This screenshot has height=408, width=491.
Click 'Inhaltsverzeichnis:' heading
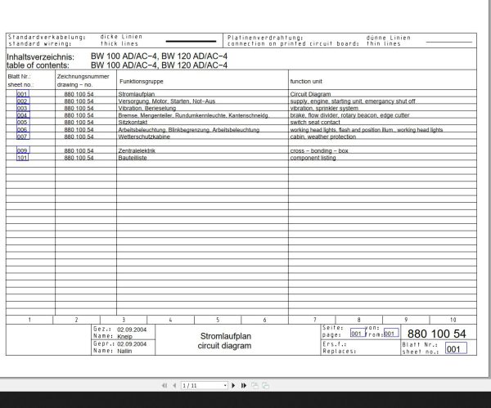[40, 57]
